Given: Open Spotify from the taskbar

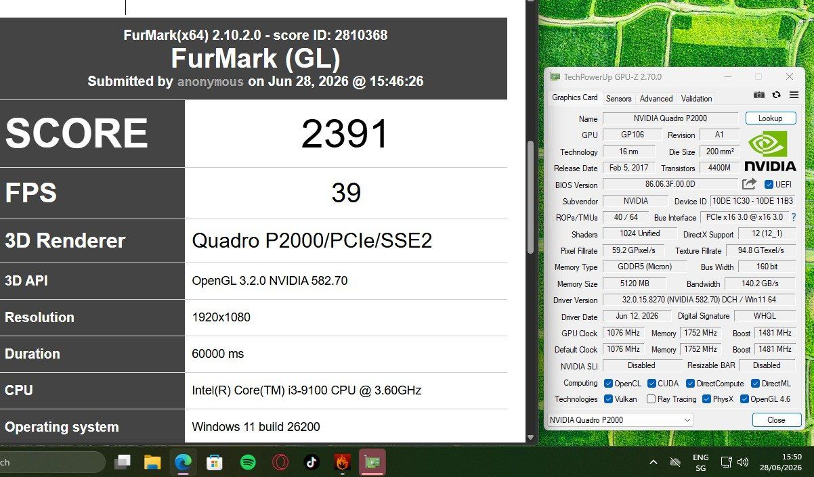Looking at the screenshot, I should 248,462.
